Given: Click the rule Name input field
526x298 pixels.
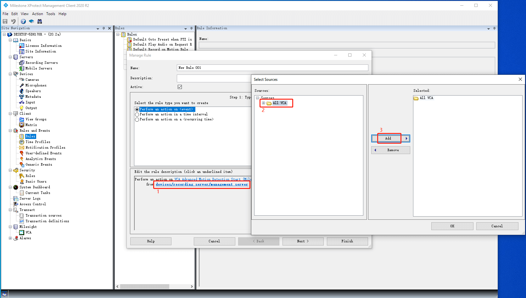Looking at the screenshot, I should coord(272,68).
